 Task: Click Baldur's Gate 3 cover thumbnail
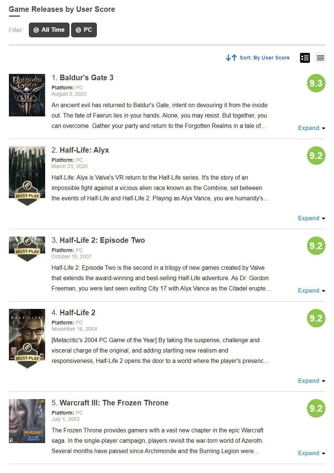click(x=27, y=95)
